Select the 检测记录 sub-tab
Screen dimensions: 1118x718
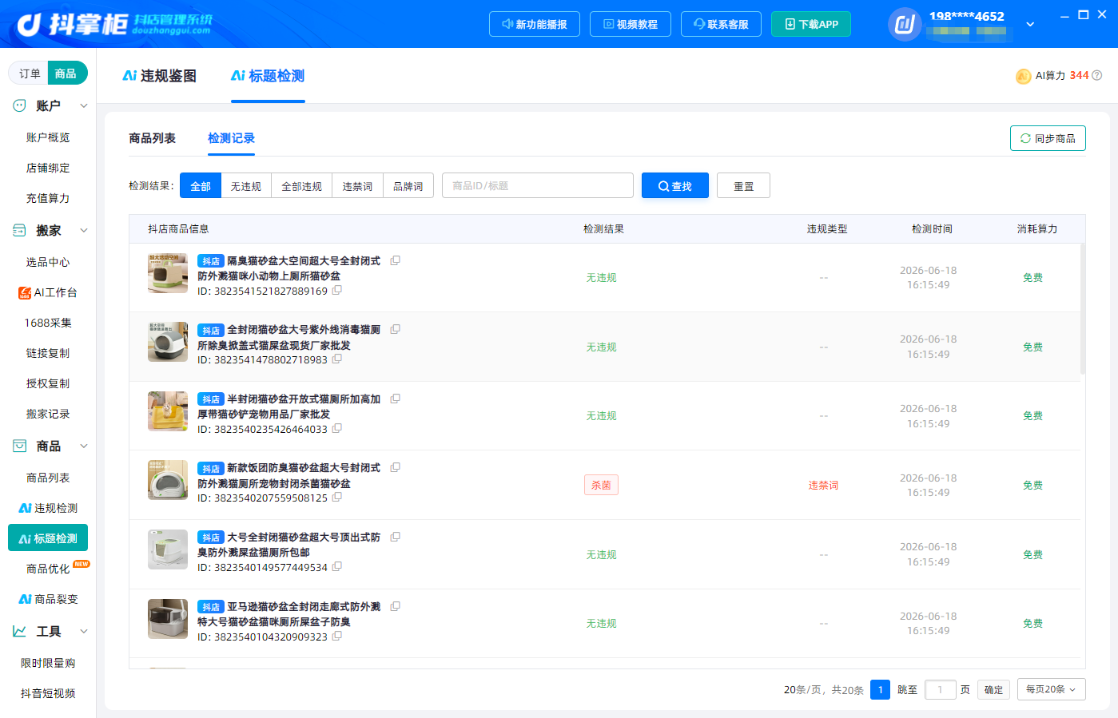(x=231, y=138)
